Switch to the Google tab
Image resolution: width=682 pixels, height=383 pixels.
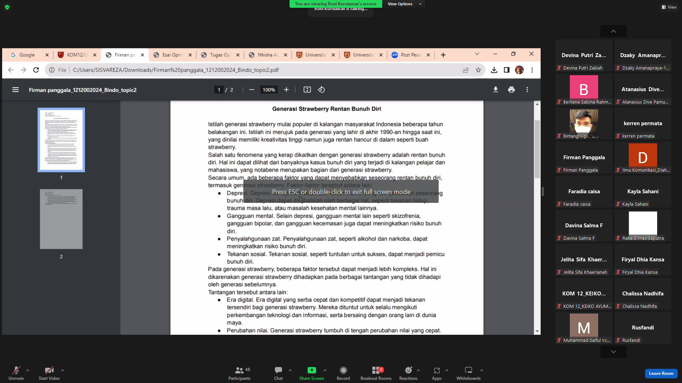point(29,55)
